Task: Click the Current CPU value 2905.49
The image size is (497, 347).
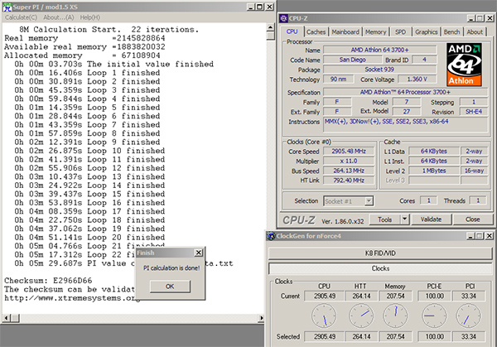Action: tap(325, 296)
